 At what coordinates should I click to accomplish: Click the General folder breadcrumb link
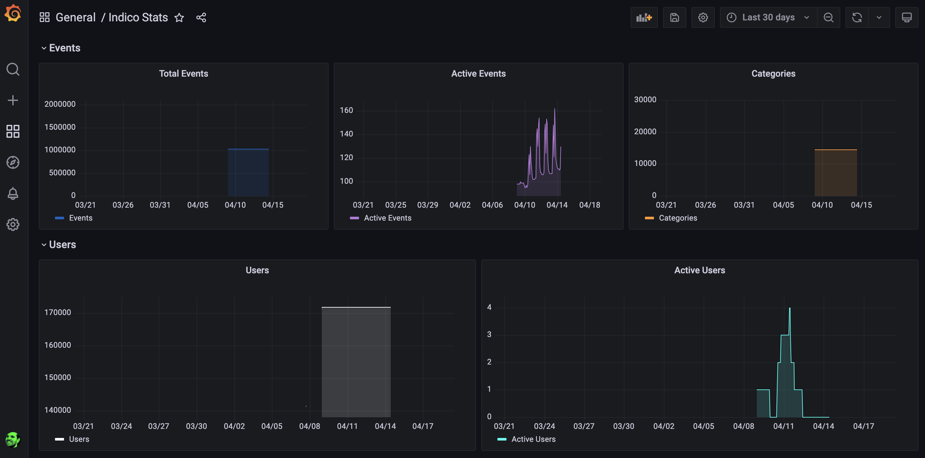75,17
